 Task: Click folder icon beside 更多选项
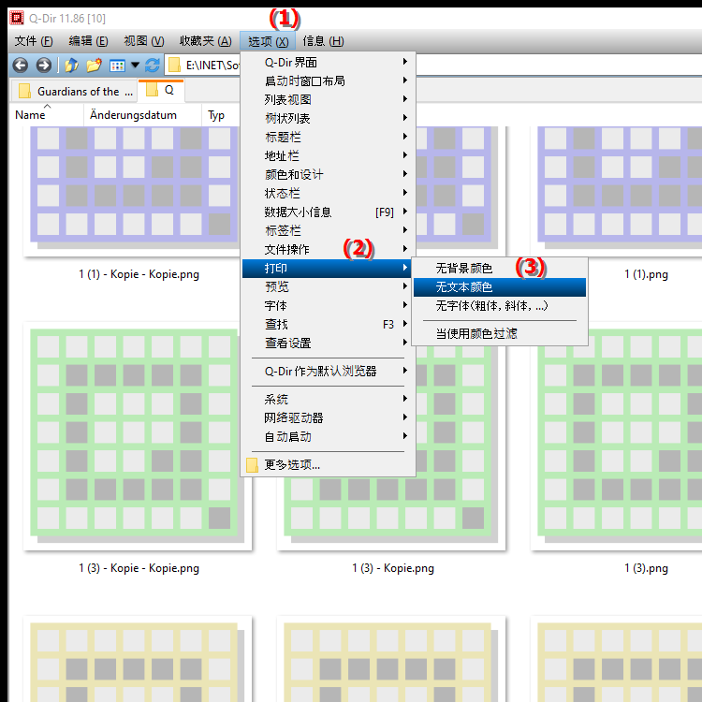coord(252,464)
